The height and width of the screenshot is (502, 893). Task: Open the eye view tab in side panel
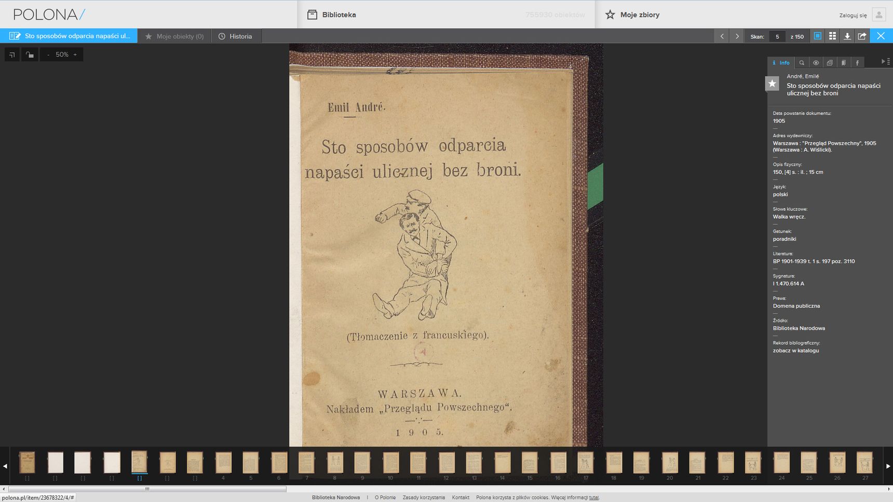coord(816,63)
